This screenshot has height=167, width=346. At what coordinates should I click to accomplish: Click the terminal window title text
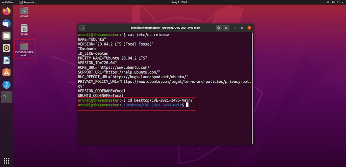pyautogui.click(x=165, y=28)
